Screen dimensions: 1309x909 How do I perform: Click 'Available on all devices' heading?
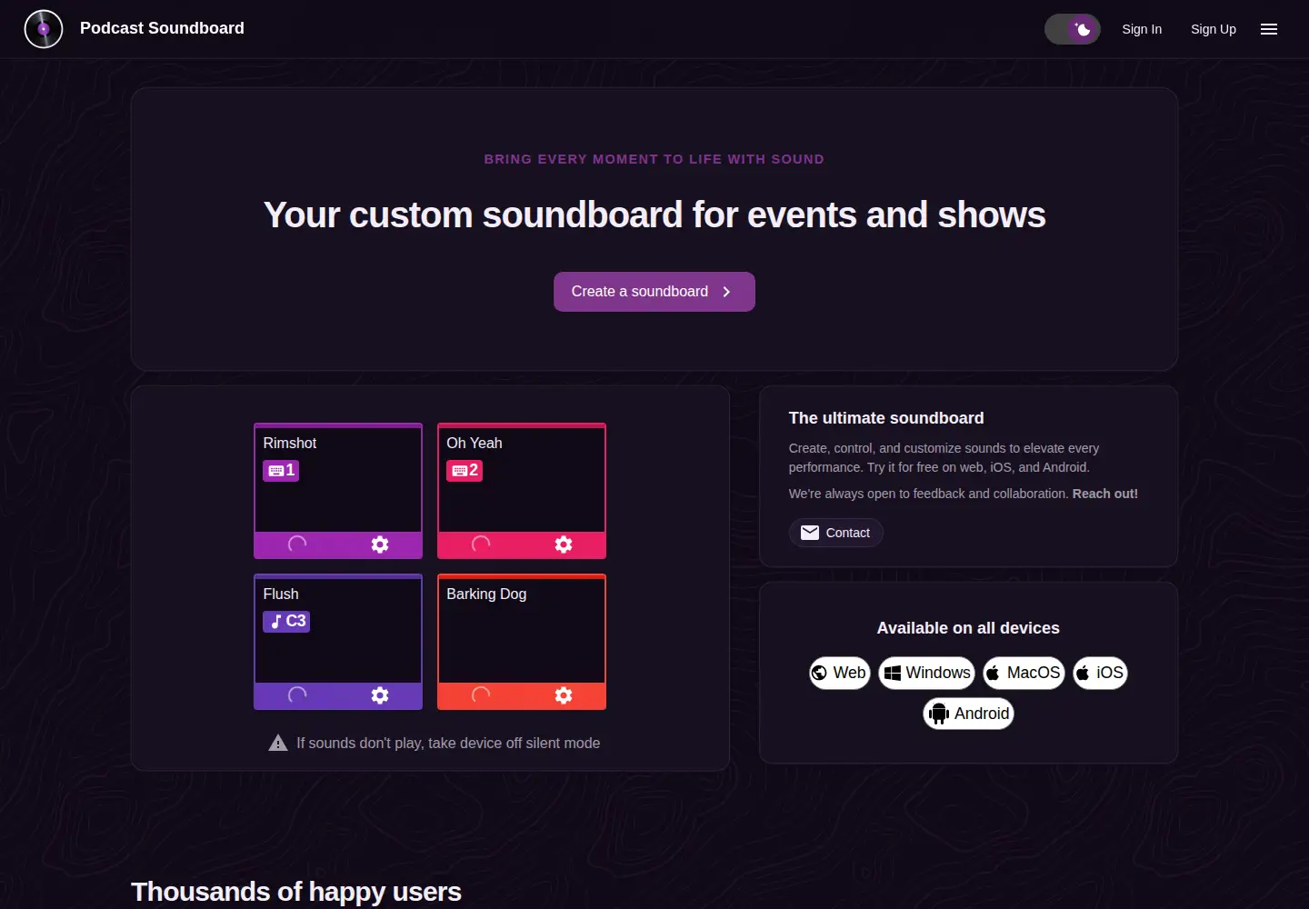(x=968, y=628)
